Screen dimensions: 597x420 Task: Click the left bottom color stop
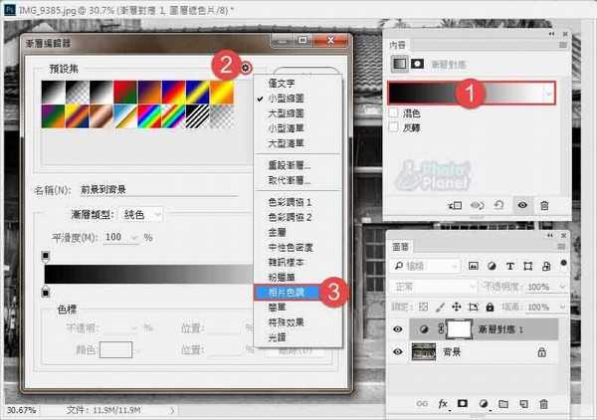pos(45,293)
